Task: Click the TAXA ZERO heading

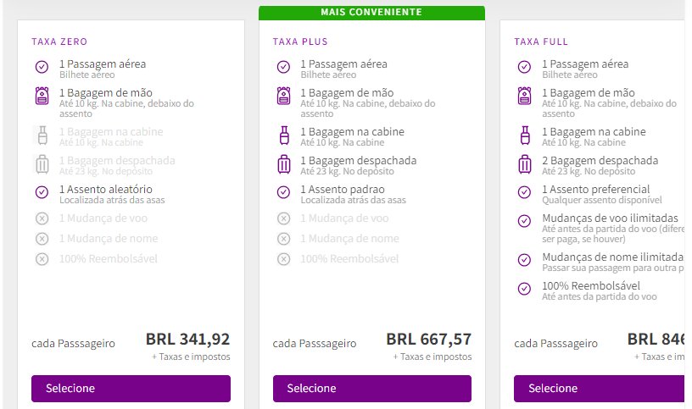Action: (59, 41)
